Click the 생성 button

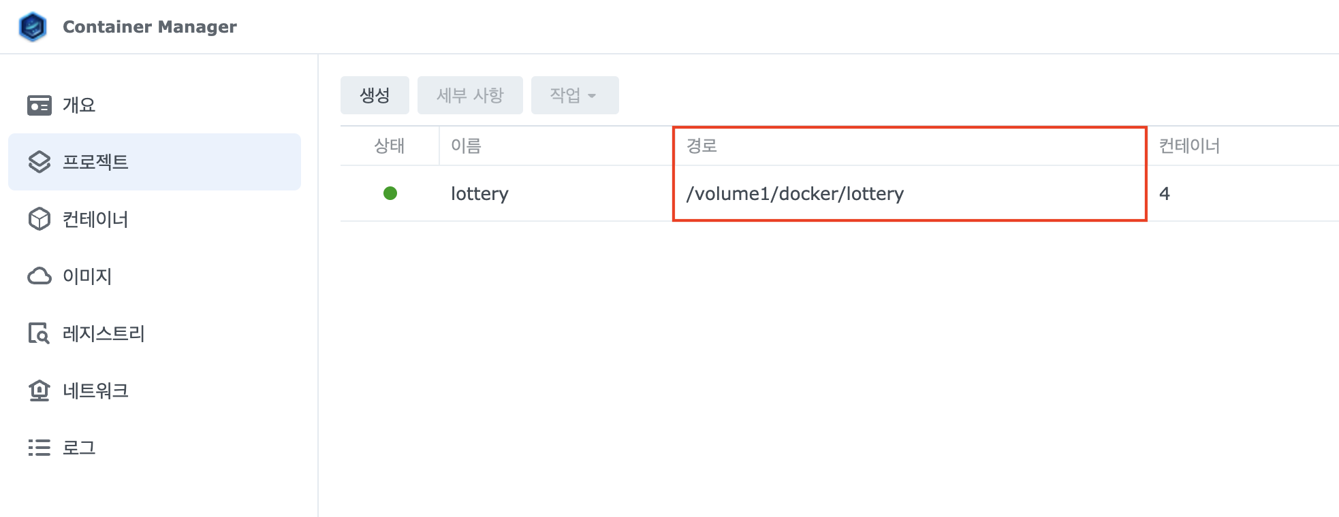[375, 95]
